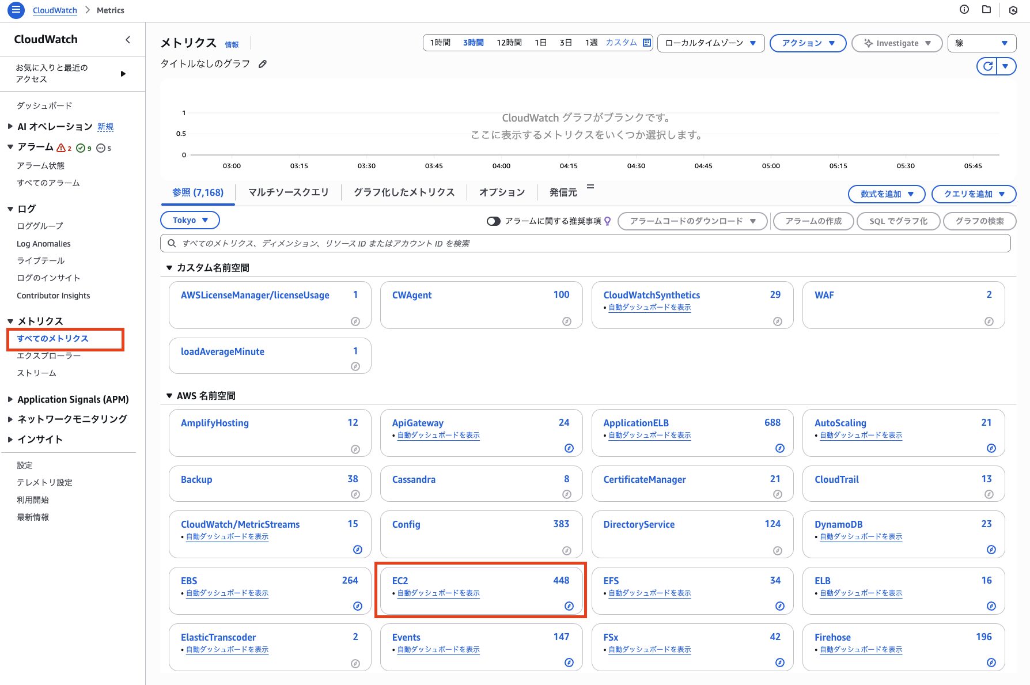Image resolution: width=1030 pixels, height=685 pixels.
Task: Select the 1週 time range
Action: [x=591, y=43]
